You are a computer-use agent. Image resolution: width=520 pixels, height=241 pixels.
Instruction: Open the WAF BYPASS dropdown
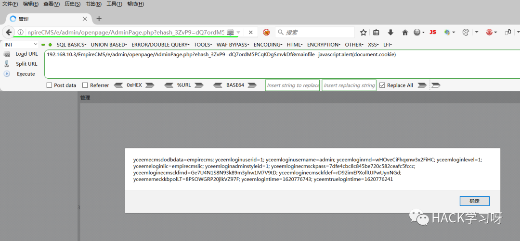(x=233, y=45)
